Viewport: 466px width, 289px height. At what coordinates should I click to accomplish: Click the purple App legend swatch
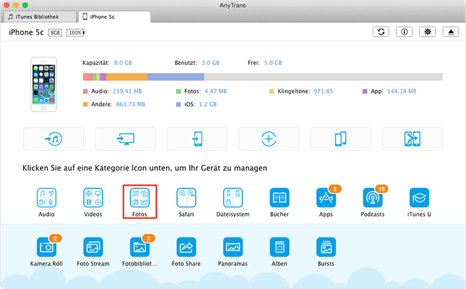365,91
